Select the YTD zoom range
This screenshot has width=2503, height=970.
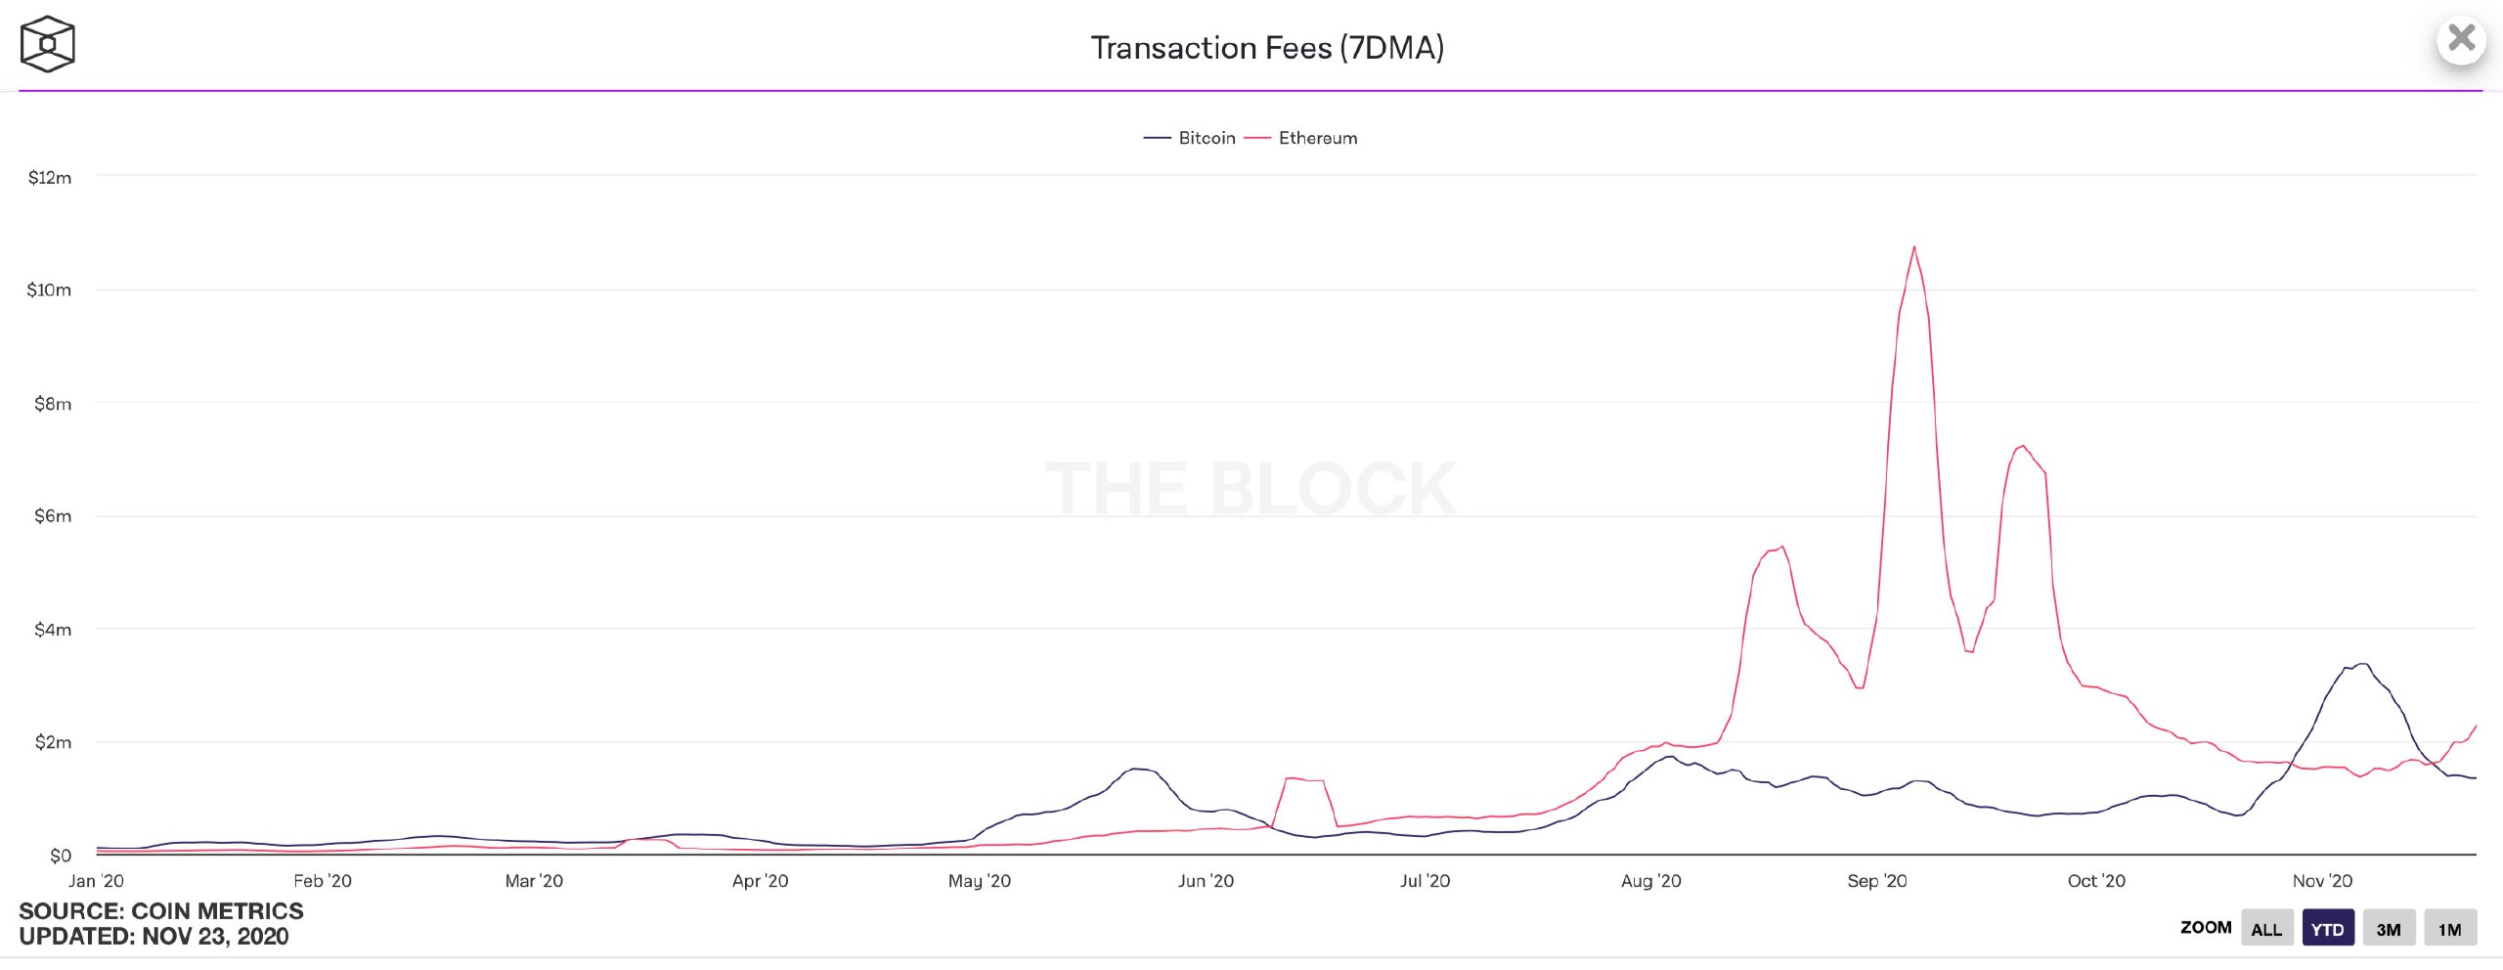point(2327,929)
